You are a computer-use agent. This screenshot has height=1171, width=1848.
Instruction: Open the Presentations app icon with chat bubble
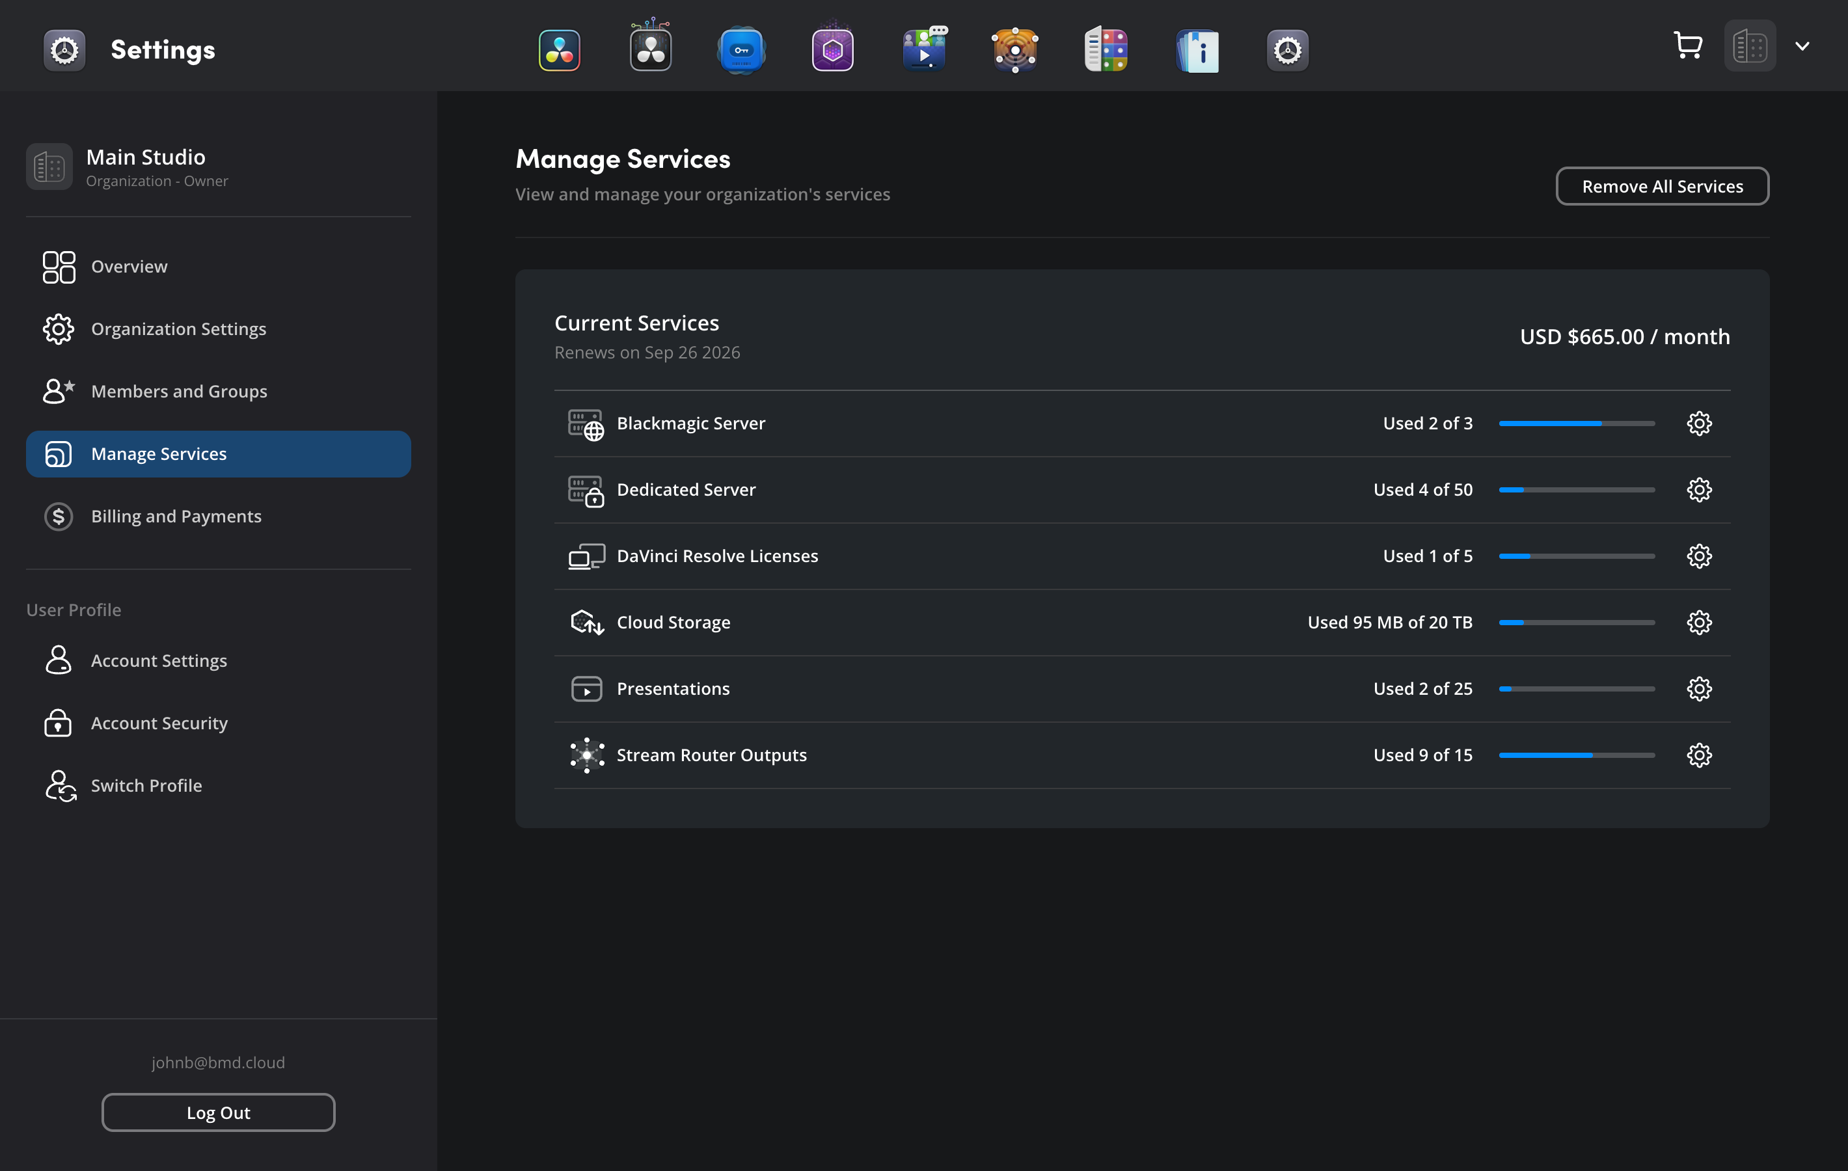tap(924, 48)
